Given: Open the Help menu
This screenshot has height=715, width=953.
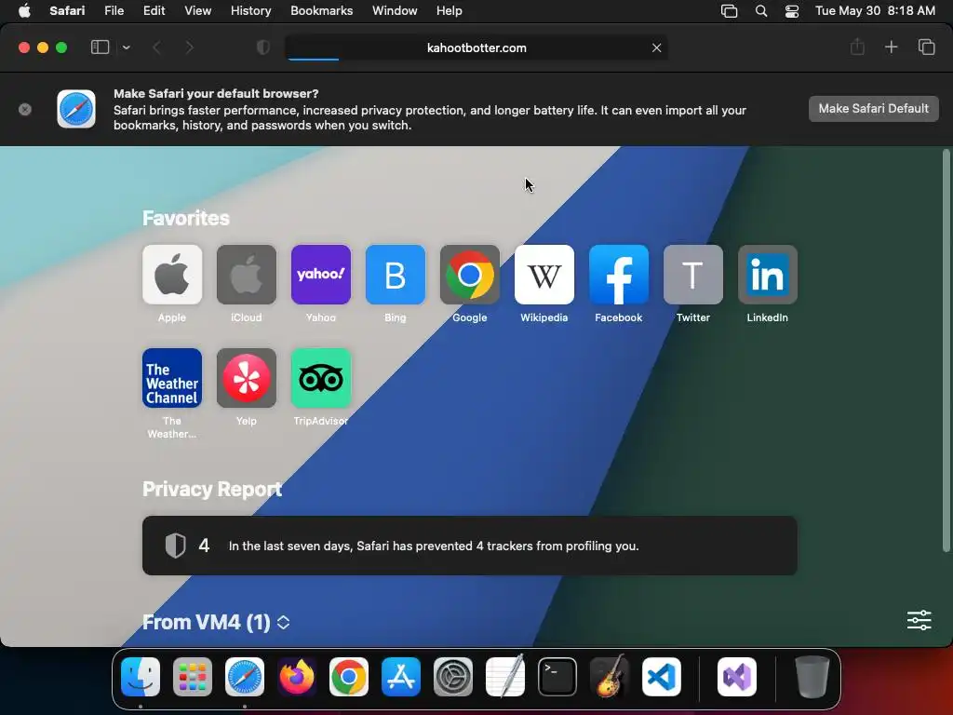Looking at the screenshot, I should coord(450,11).
